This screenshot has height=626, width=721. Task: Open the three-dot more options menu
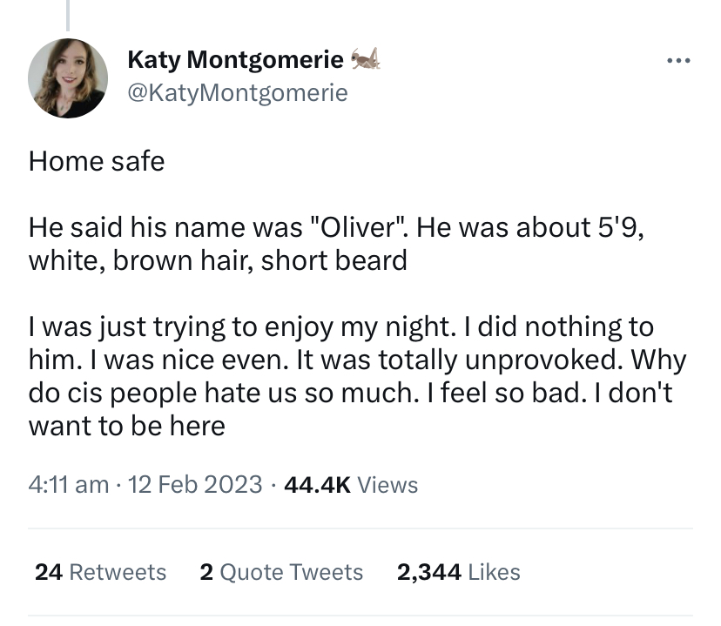[x=677, y=61]
